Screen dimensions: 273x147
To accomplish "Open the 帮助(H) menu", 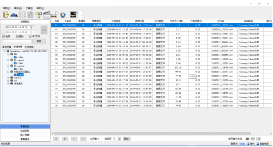I will 40,8.
